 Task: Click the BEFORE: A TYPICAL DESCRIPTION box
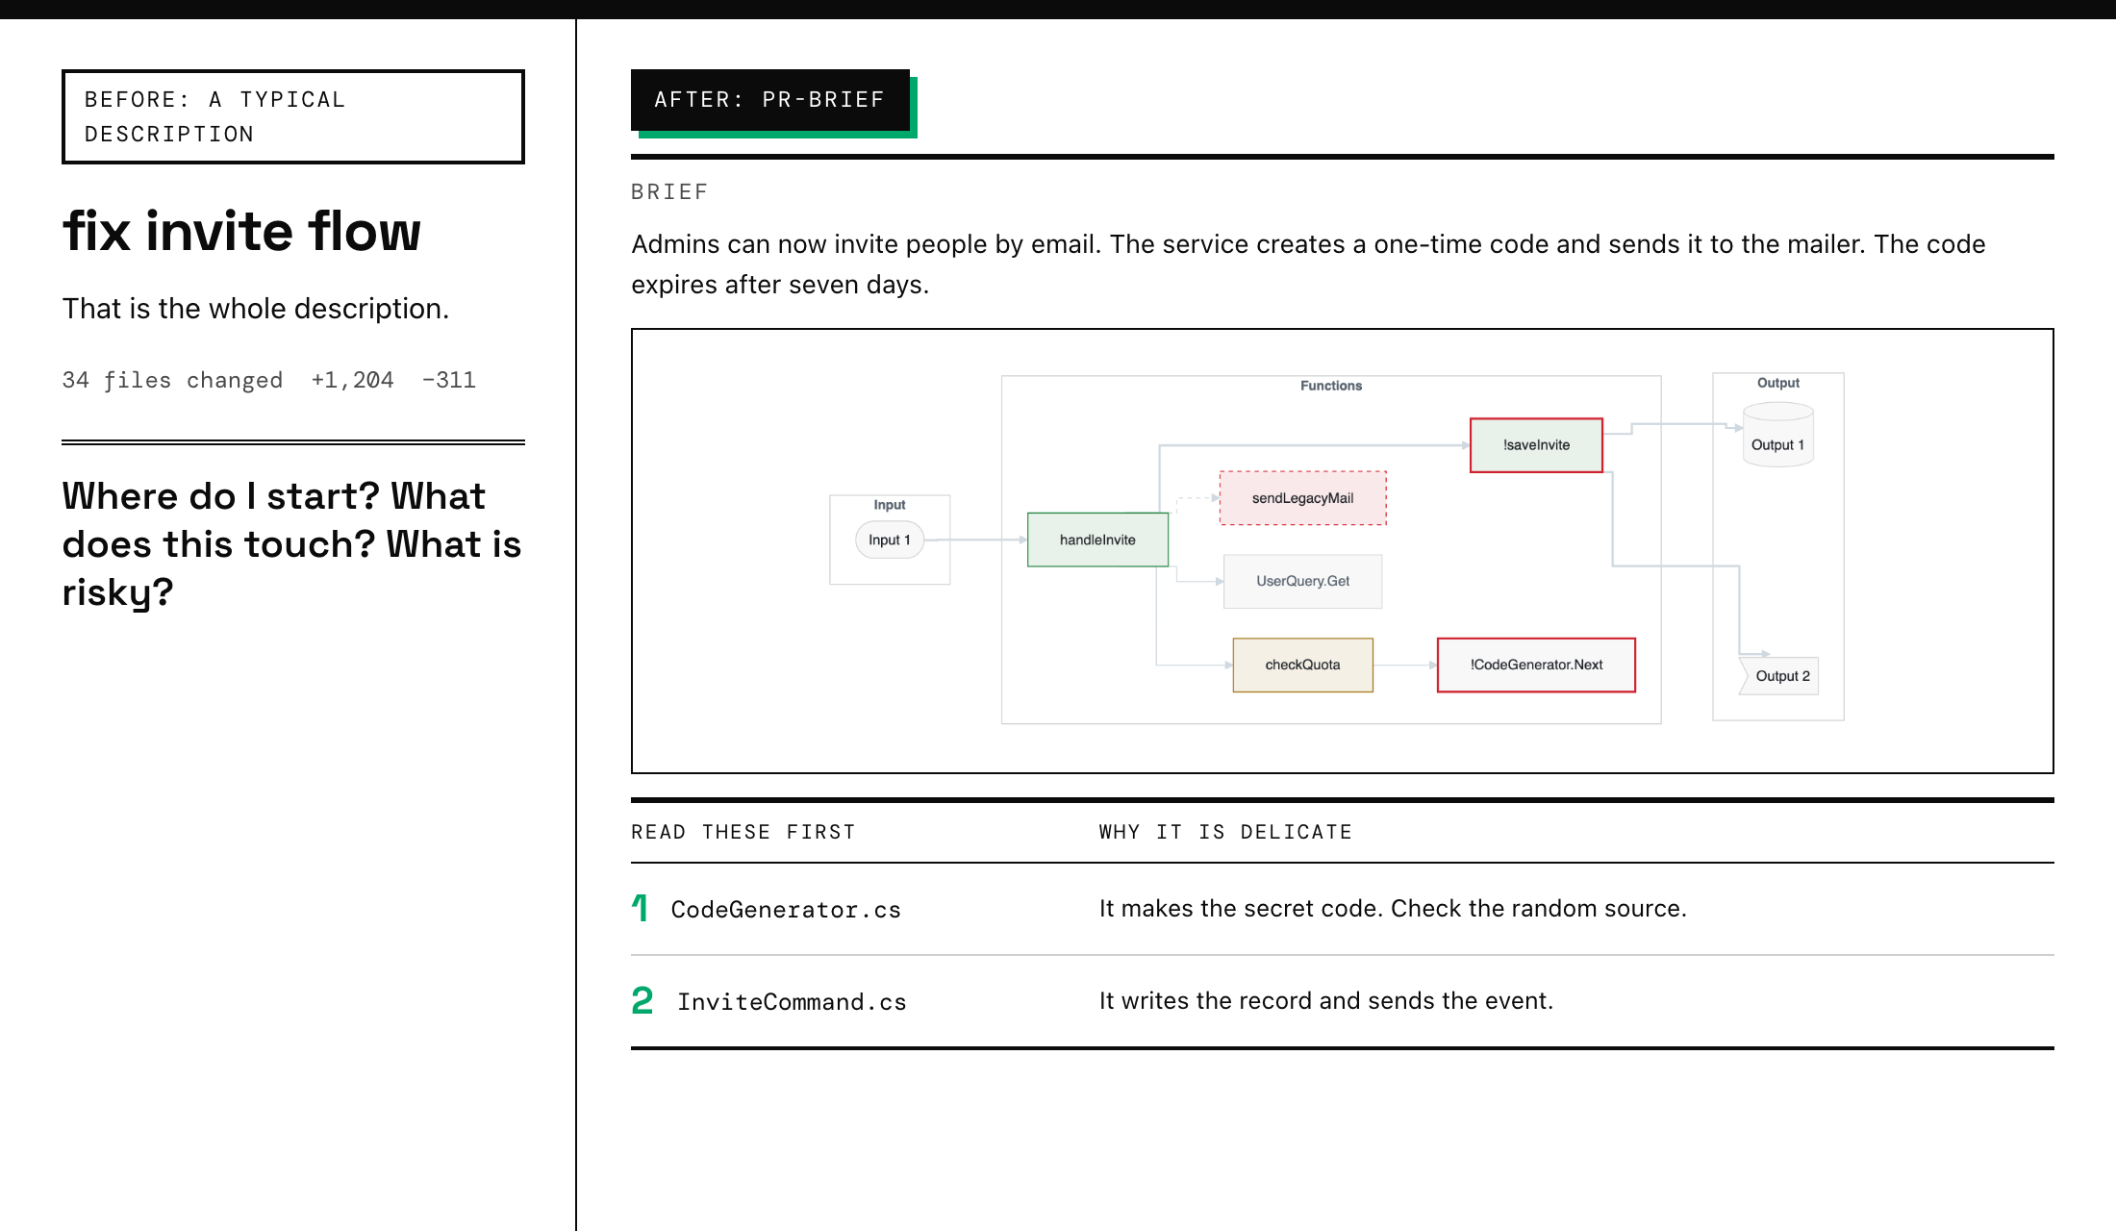(x=293, y=116)
